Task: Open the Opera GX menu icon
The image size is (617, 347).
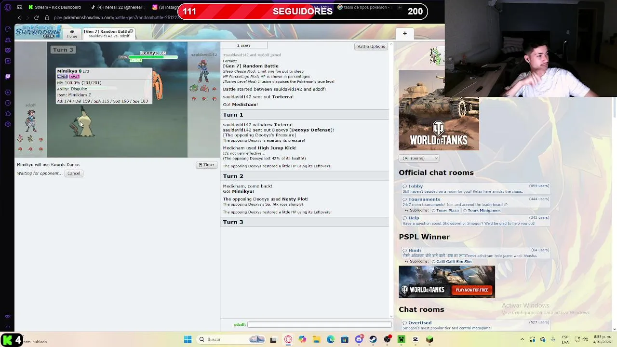Action: tap(8, 7)
